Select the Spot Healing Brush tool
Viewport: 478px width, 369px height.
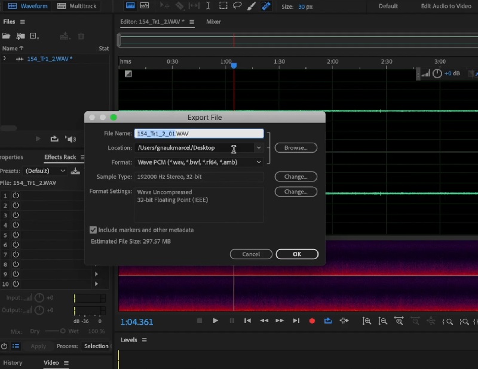(x=266, y=6)
